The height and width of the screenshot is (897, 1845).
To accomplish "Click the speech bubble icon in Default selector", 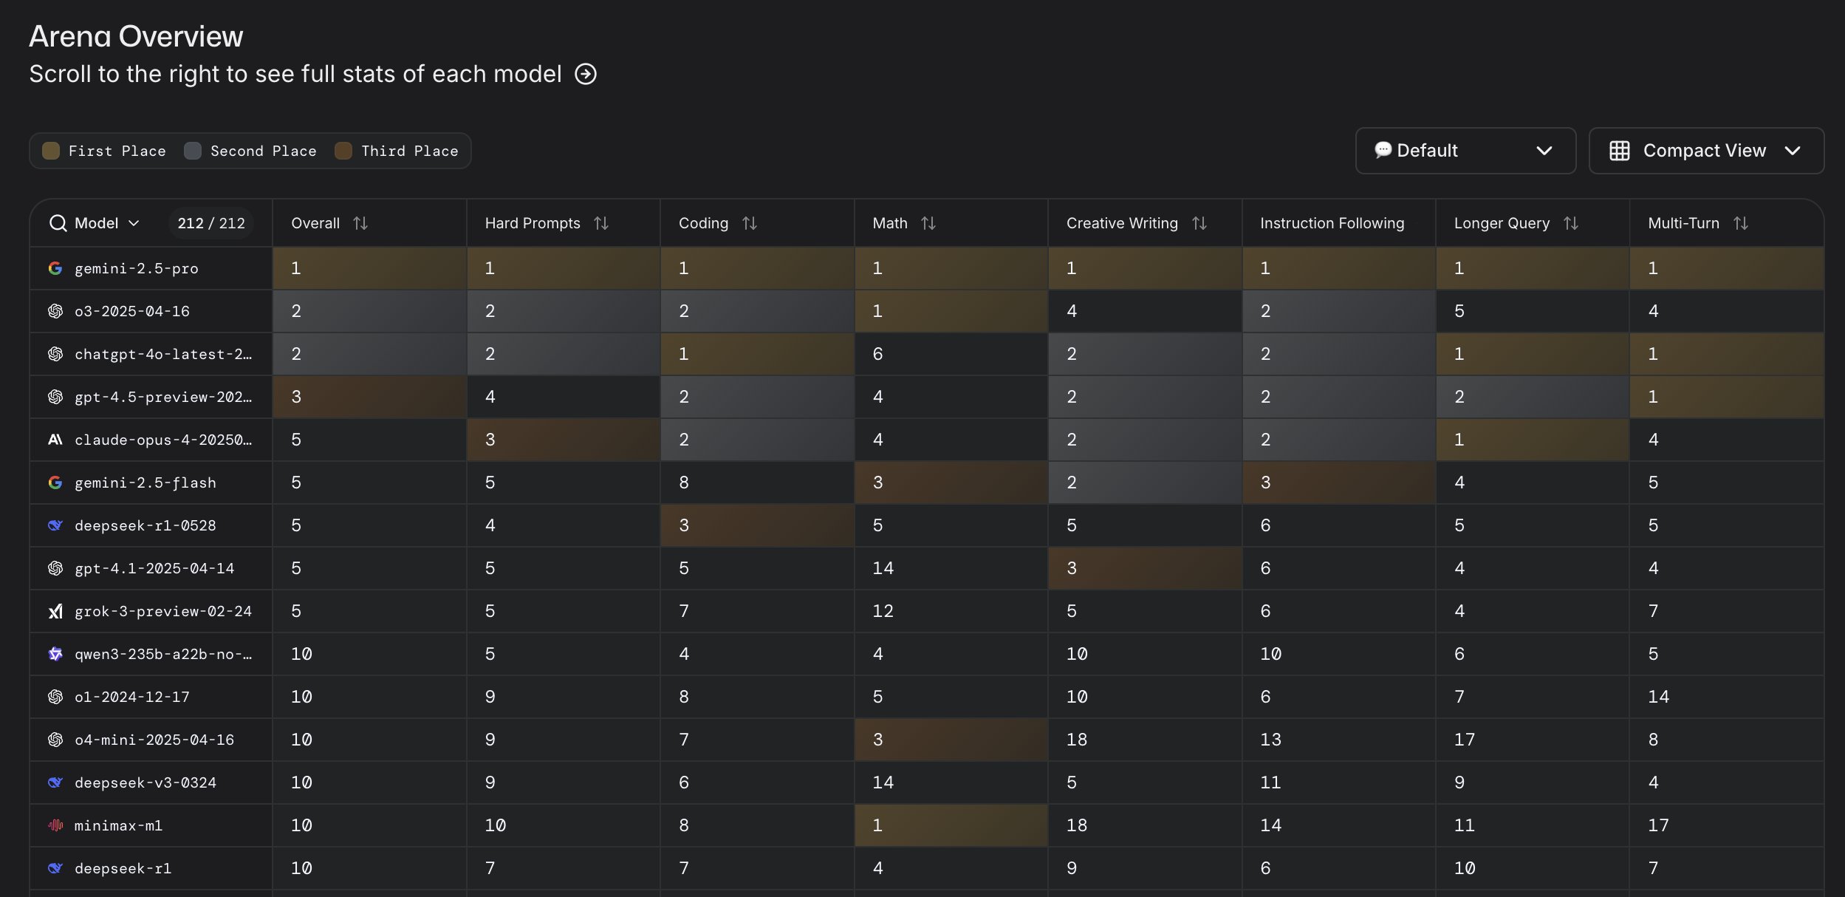I will [x=1383, y=150].
